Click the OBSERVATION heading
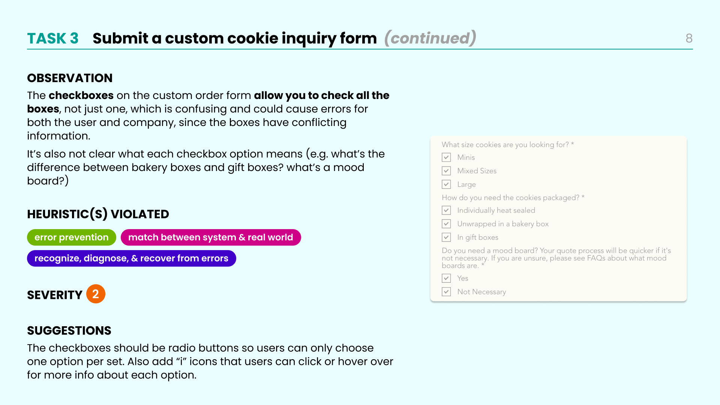The width and height of the screenshot is (720, 405). click(70, 78)
